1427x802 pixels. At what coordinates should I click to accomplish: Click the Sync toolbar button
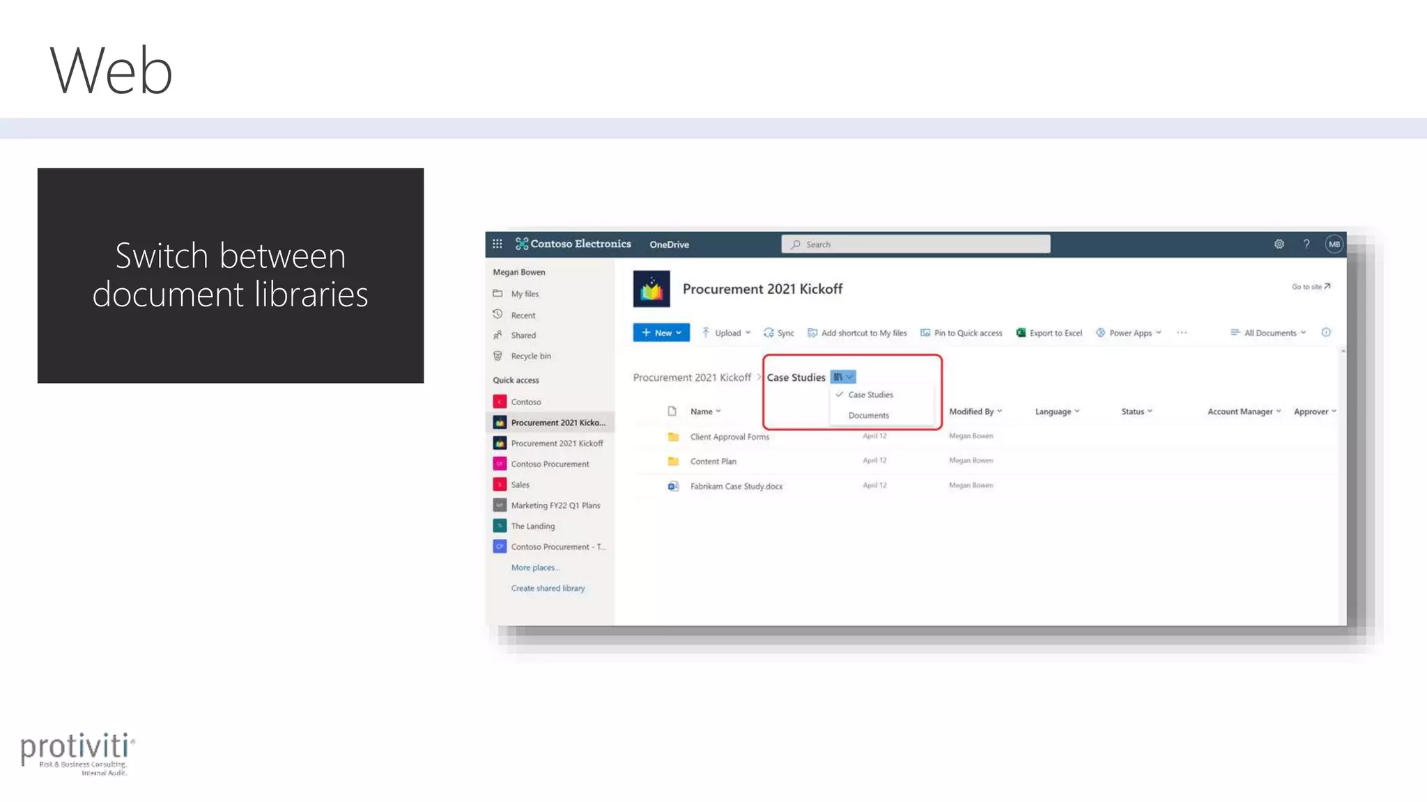(778, 333)
